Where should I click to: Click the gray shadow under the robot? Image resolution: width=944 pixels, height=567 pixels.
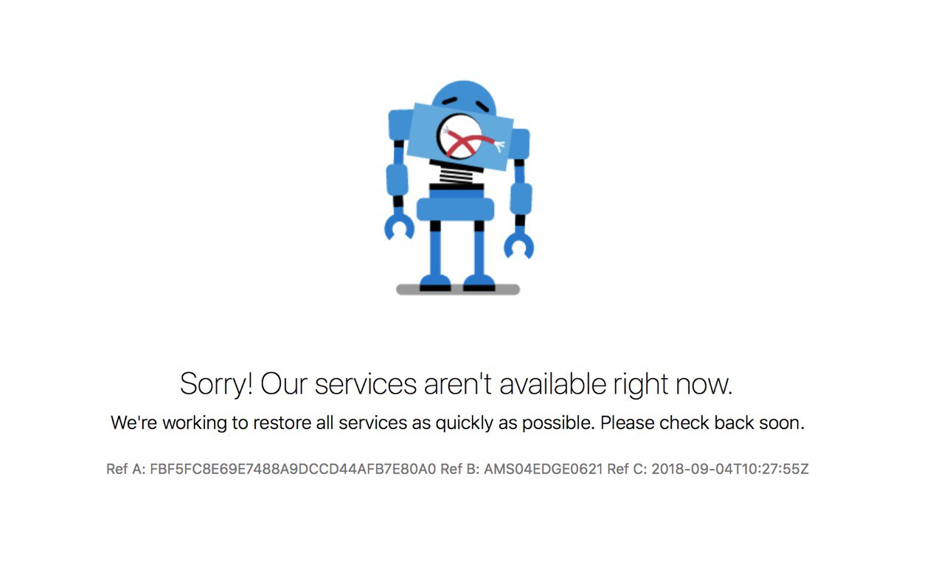tap(458, 290)
